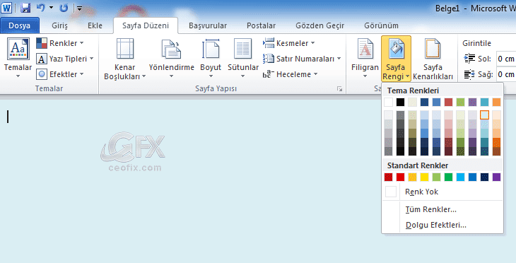Image resolution: width=516 pixels, height=263 pixels.
Task: Open Sütunlar columns menu
Action: (243, 59)
